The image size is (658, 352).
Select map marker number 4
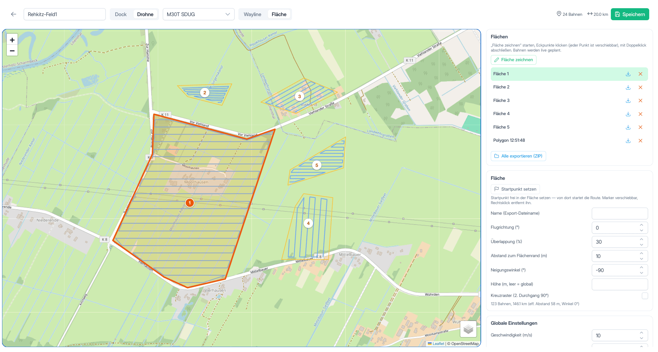308,223
